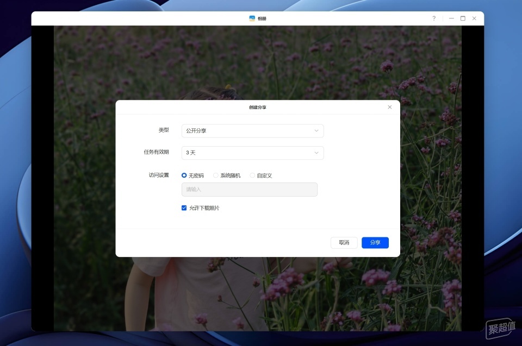The height and width of the screenshot is (346, 522).
Task: Open the 类型 dropdown showing 公开分享
Action: (x=253, y=131)
